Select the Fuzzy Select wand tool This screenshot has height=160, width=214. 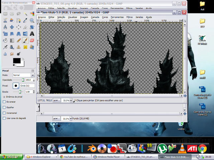click(25, 14)
